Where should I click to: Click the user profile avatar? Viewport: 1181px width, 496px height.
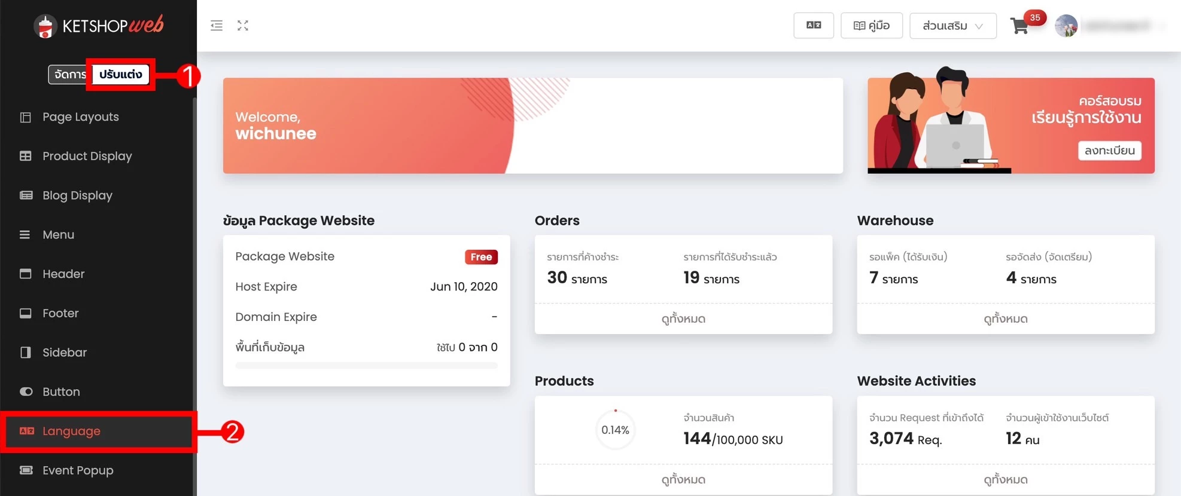click(x=1066, y=26)
